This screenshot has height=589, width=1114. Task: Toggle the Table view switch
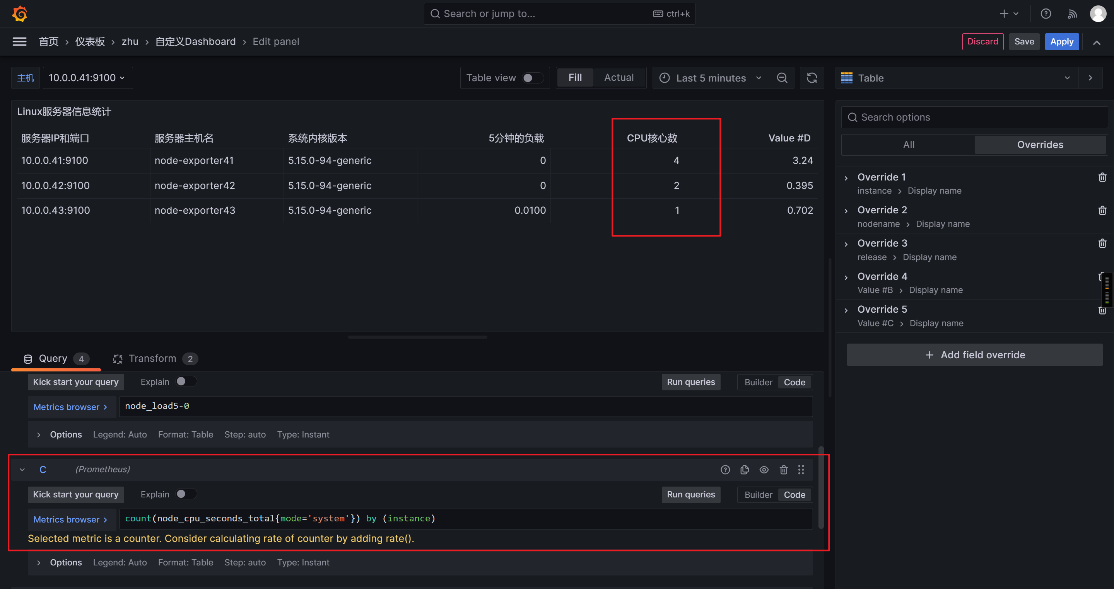coord(532,78)
